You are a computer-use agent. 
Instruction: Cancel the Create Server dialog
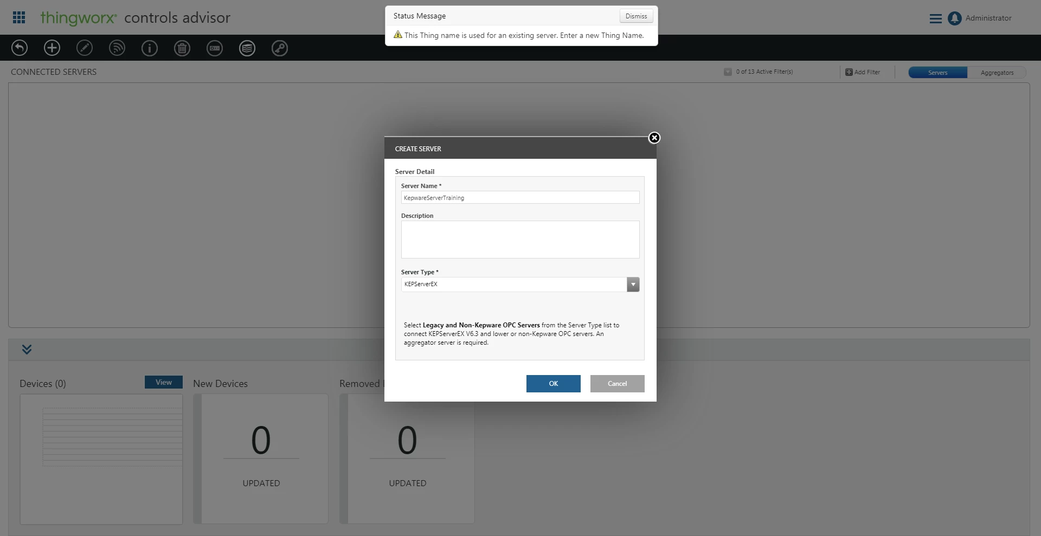point(617,383)
